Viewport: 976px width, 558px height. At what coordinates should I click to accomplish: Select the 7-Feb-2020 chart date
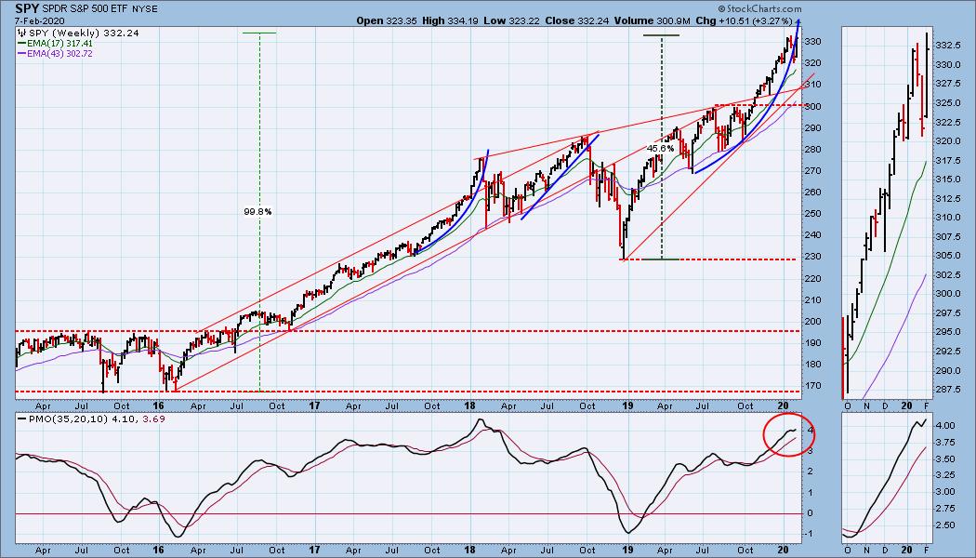click(40, 20)
